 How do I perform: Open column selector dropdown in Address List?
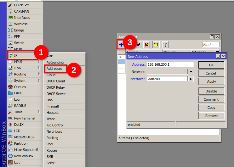tap(217, 52)
